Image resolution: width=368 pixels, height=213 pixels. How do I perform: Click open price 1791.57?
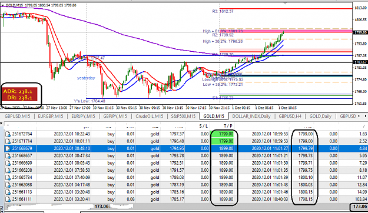pyautogui.click(x=177, y=170)
